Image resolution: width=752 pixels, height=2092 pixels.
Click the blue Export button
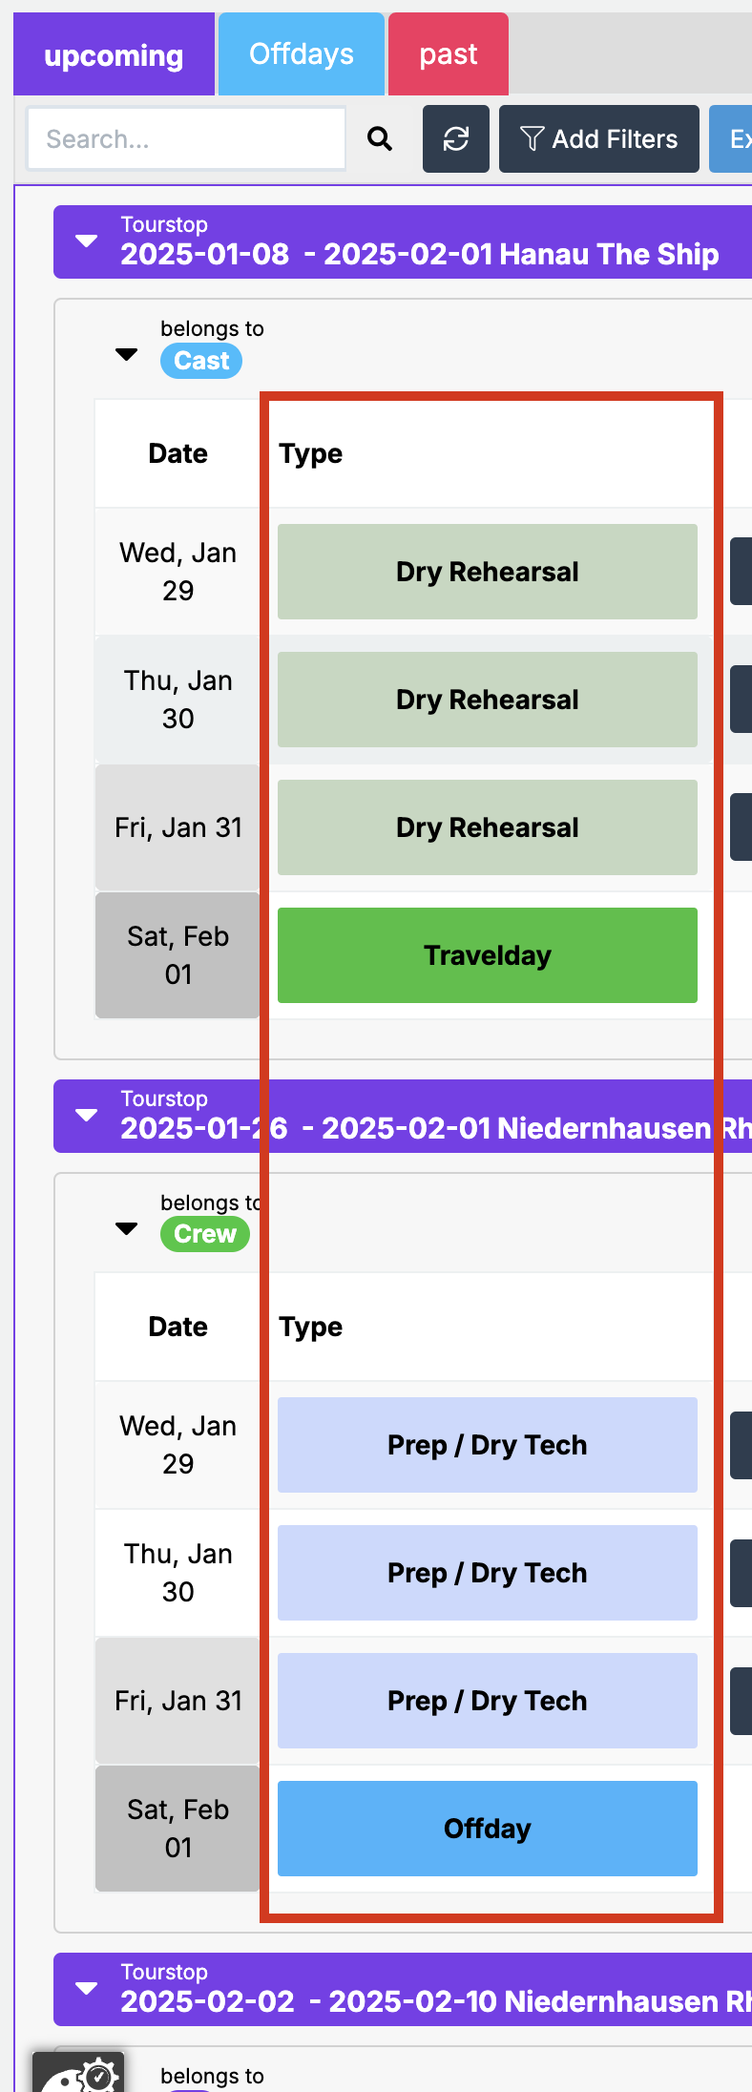coord(735,138)
